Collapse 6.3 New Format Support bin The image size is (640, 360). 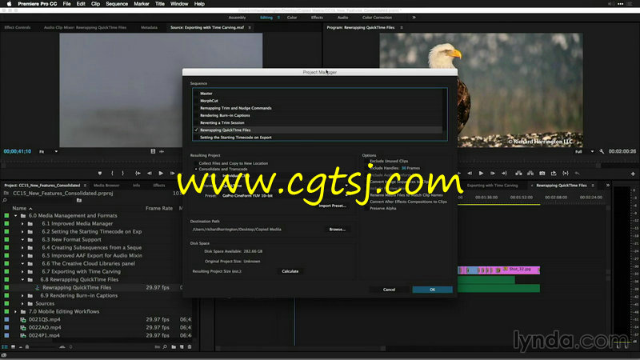[22, 239]
